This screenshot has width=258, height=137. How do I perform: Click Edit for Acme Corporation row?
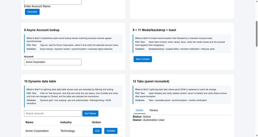[x=97, y=131]
